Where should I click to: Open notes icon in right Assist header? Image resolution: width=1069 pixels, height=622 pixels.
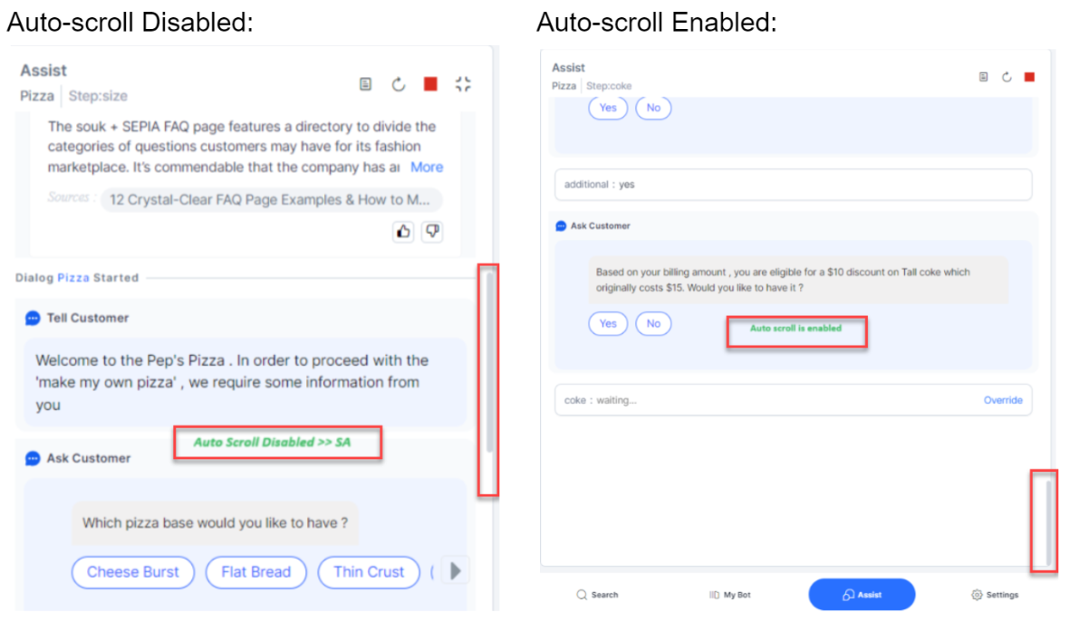tap(984, 77)
